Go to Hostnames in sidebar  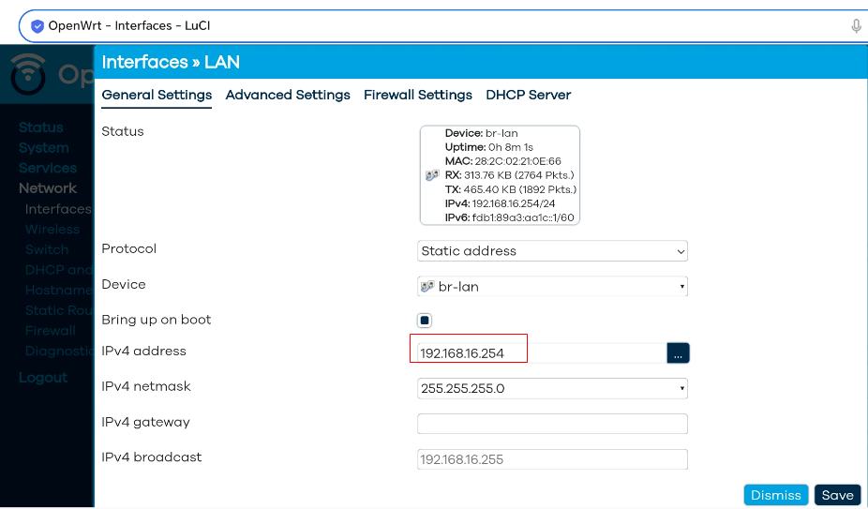click(59, 291)
